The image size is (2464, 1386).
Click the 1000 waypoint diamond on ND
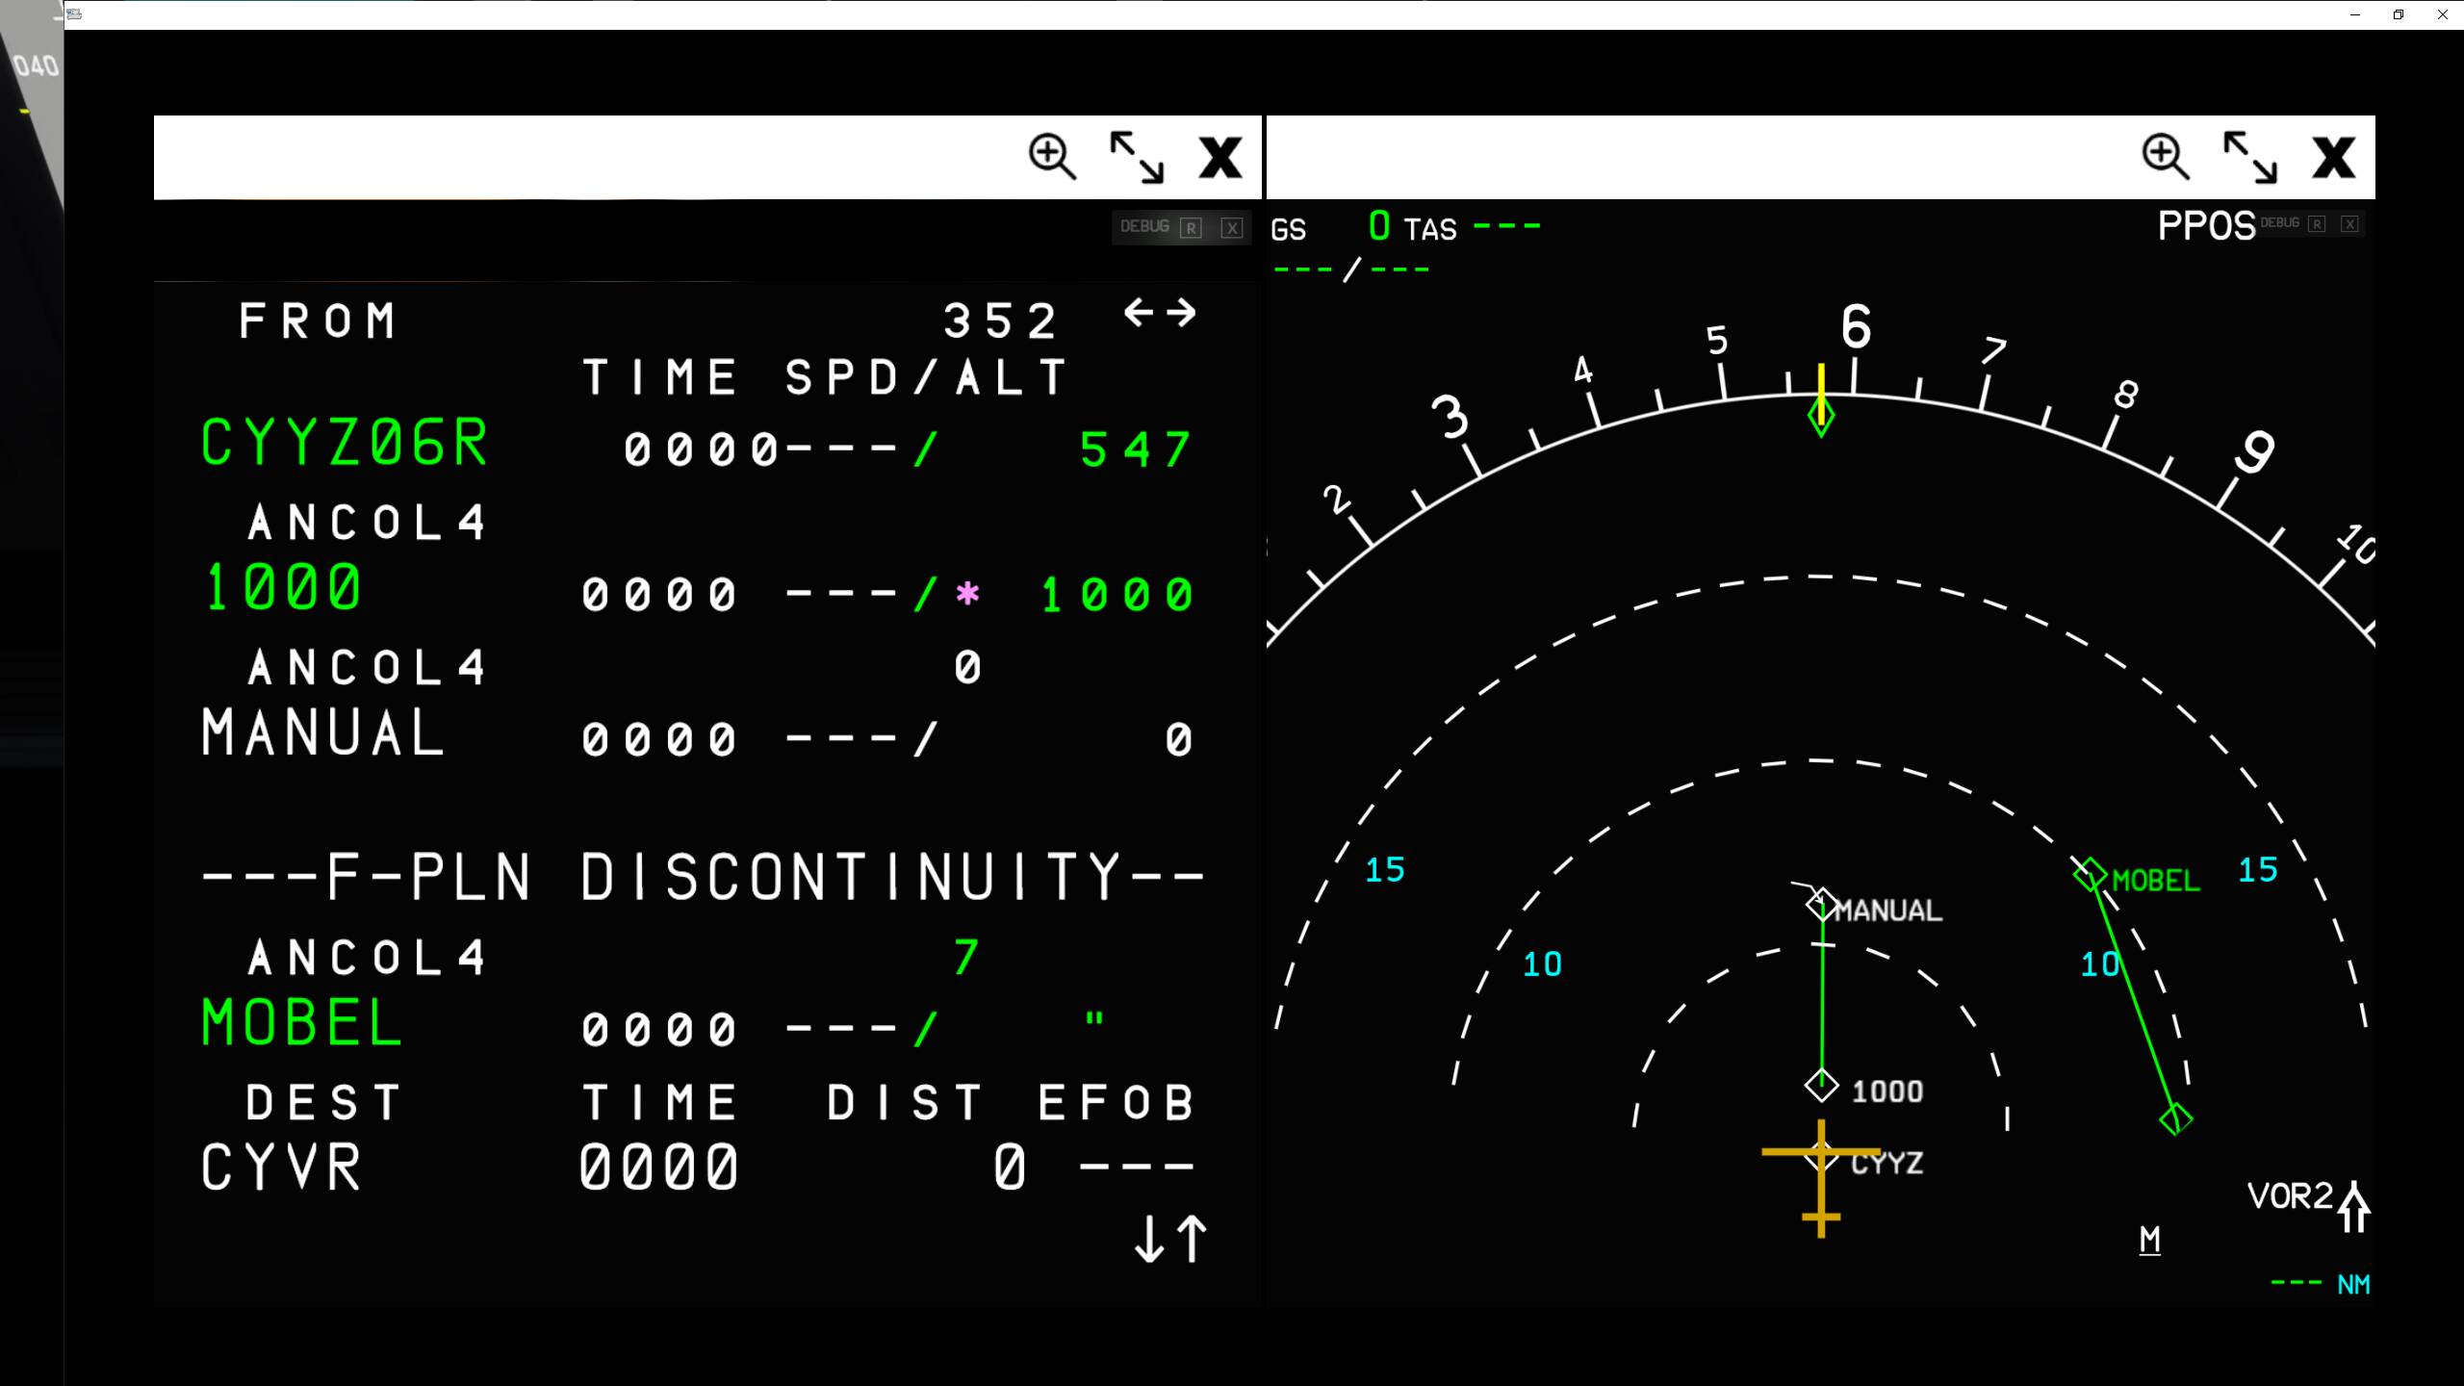1821,1086
